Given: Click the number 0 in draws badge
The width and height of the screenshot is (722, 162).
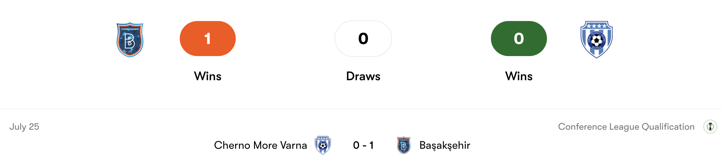Looking at the screenshot, I should click(363, 39).
